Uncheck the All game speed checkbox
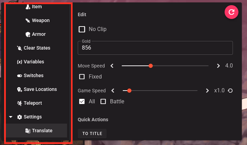 tap(82, 102)
